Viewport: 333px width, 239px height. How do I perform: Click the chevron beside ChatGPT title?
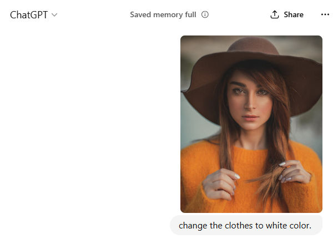click(x=54, y=15)
